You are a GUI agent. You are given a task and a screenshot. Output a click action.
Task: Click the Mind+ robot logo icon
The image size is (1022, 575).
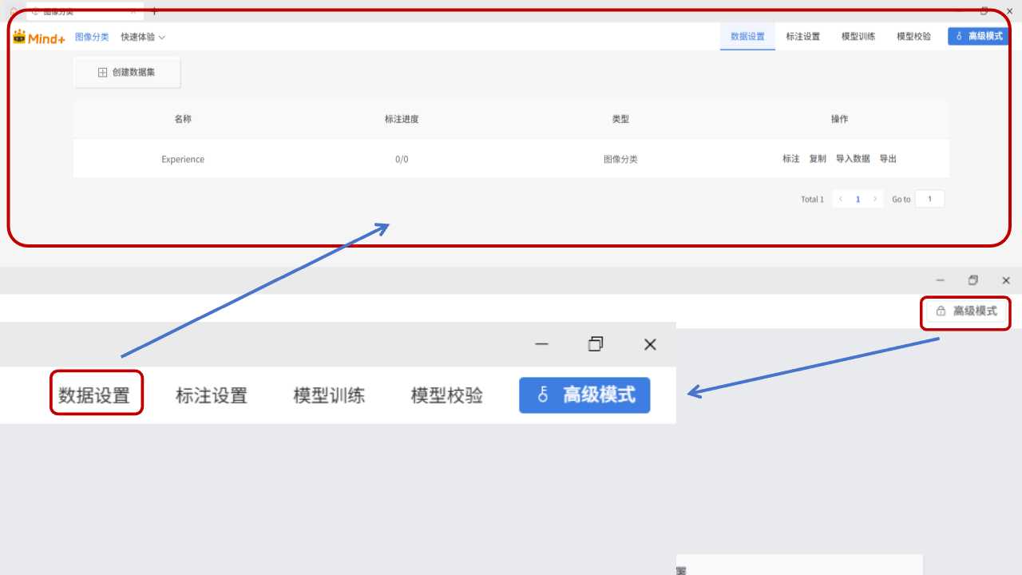[20, 37]
